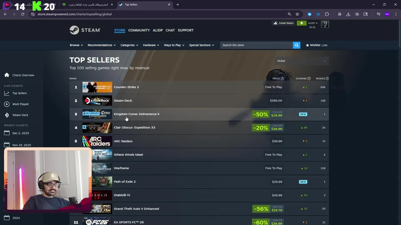Click the Shazam extension icon
Viewport: 401px width, 225px height.
310,14
